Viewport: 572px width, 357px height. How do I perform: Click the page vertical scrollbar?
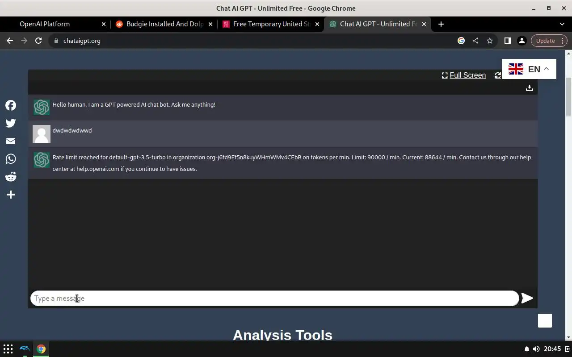[x=568, y=96]
